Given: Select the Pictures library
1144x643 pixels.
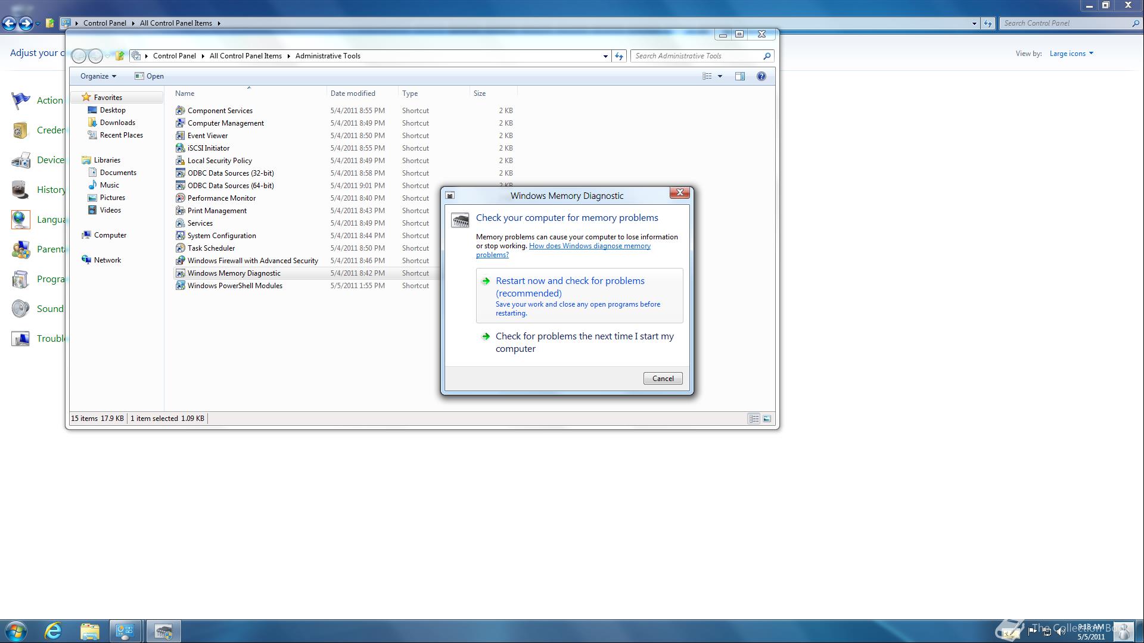Looking at the screenshot, I should click(x=112, y=198).
